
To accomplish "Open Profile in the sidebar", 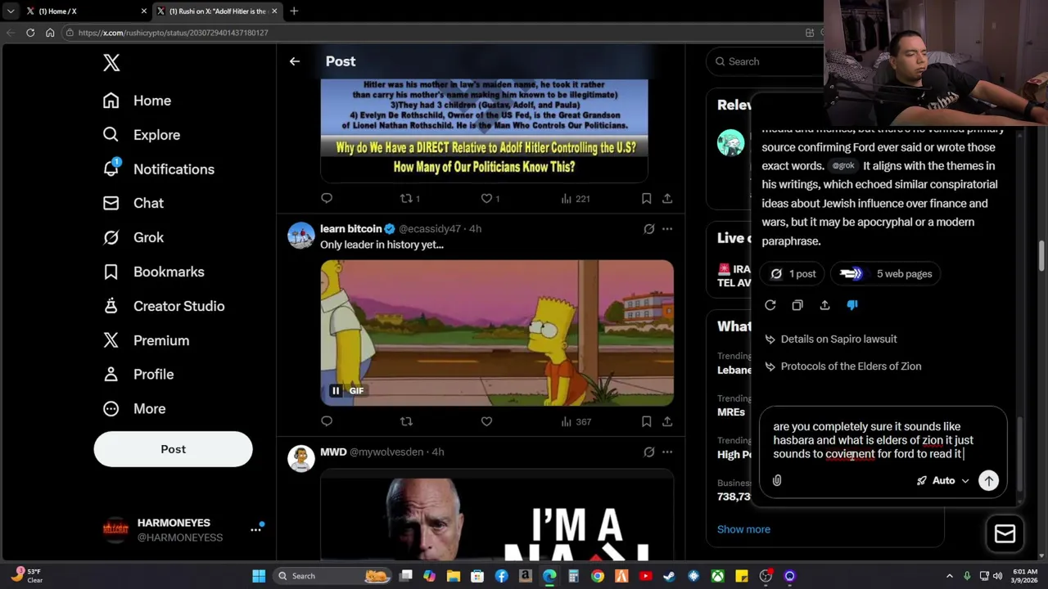I will (138, 374).
